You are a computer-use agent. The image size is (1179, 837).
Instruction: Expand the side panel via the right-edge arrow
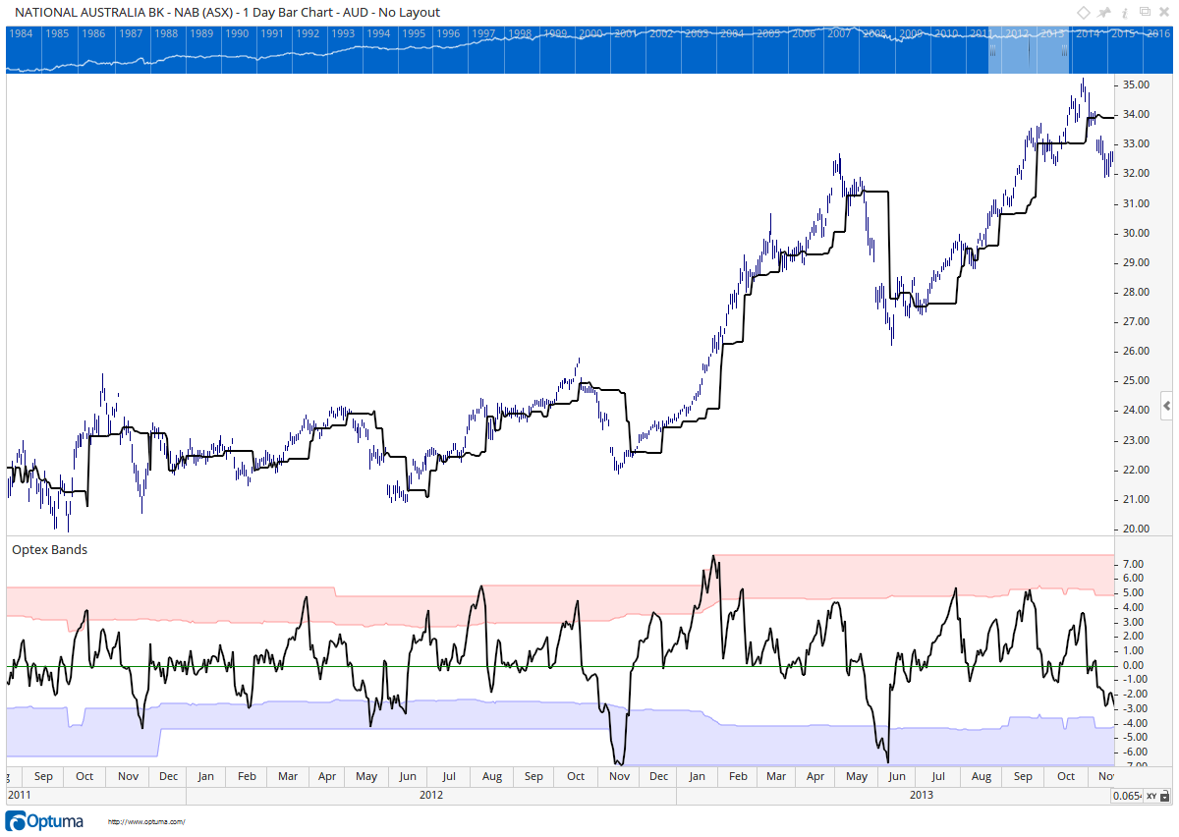pos(1168,406)
